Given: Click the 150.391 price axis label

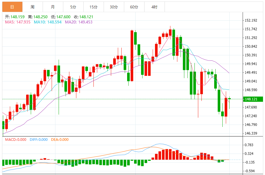Looking at the screenshot, I should [251, 55].
